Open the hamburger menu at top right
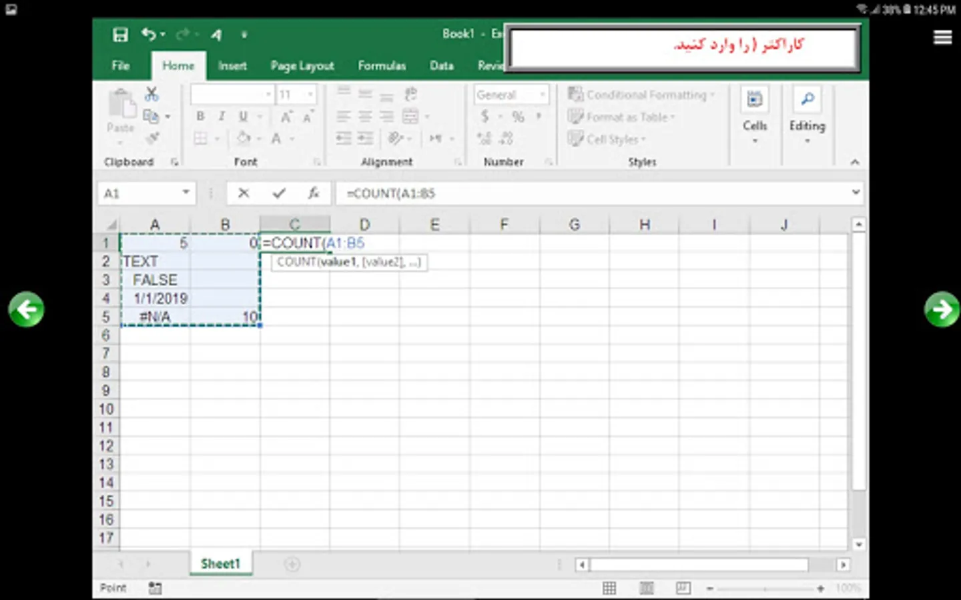Viewport: 961px width, 600px height. (943, 37)
